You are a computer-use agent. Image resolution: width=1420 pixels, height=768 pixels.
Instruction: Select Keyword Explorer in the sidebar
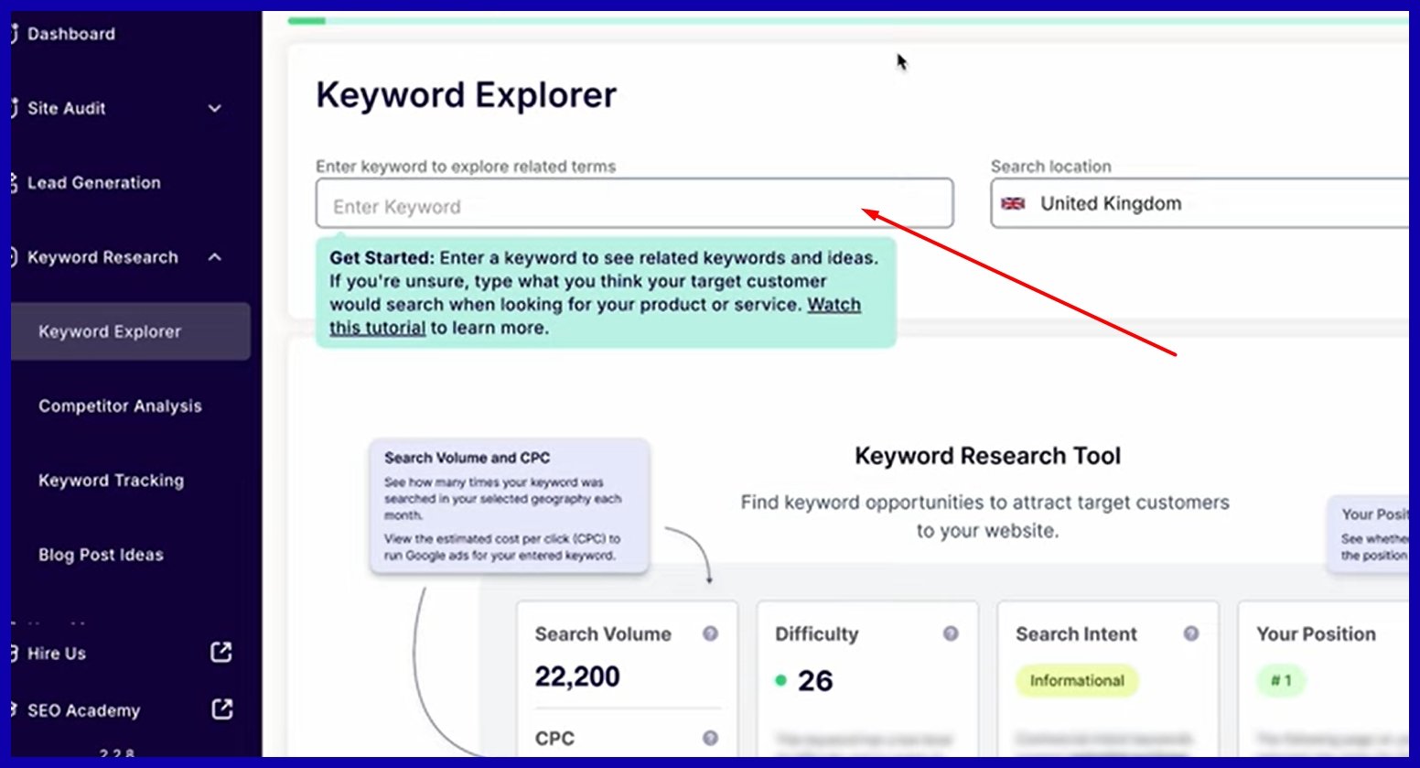(110, 331)
